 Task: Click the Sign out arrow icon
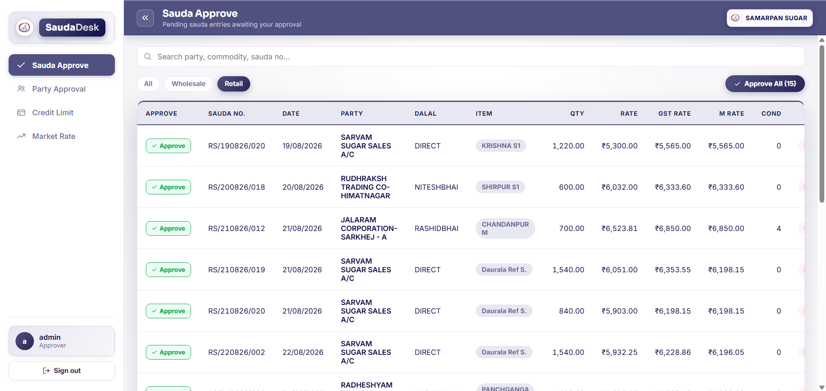46,371
